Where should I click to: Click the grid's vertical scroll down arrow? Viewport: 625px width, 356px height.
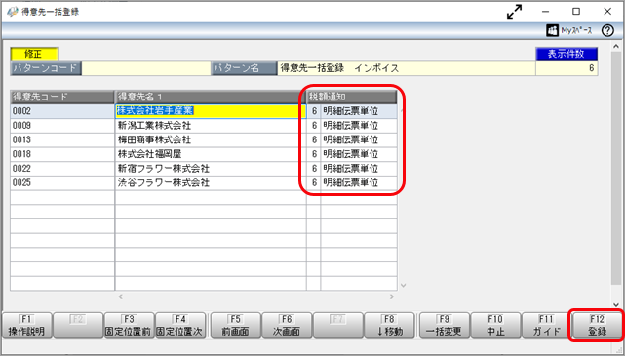tap(403, 285)
